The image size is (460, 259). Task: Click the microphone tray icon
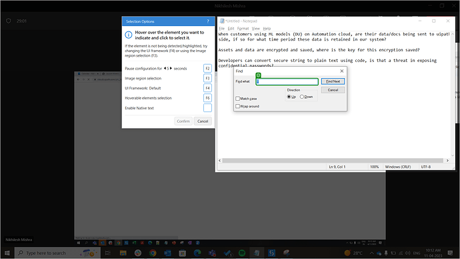pyautogui.click(x=386, y=253)
